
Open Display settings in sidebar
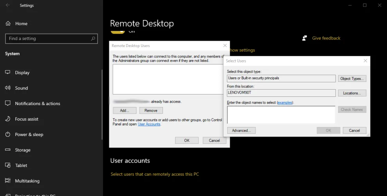[22, 73]
